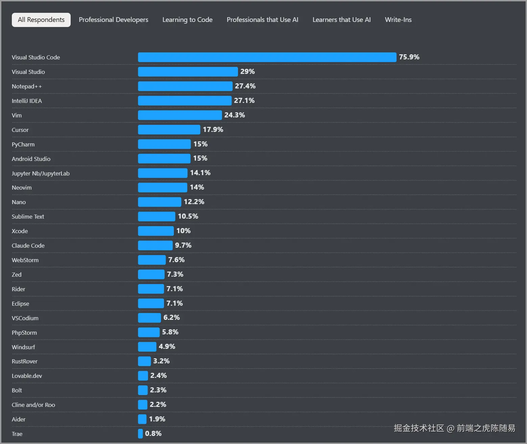
Task: Switch to the Write-Ins tab
Action: click(x=398, y=20)
